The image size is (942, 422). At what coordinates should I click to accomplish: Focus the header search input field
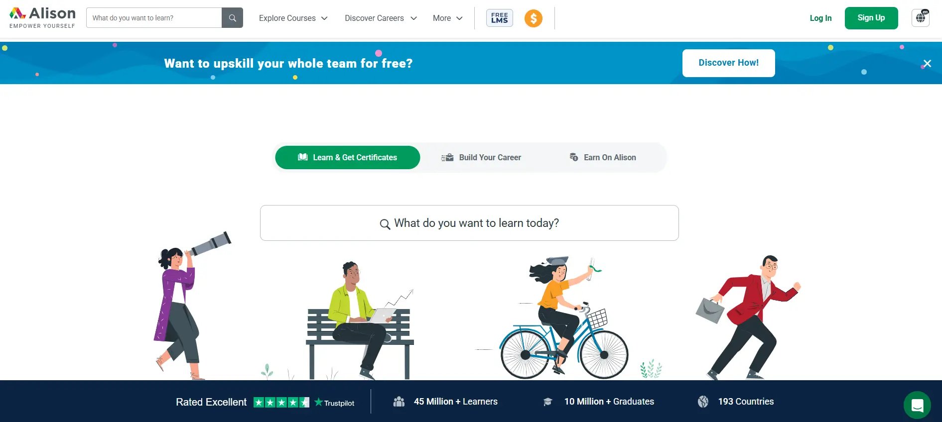click(154, 18)
